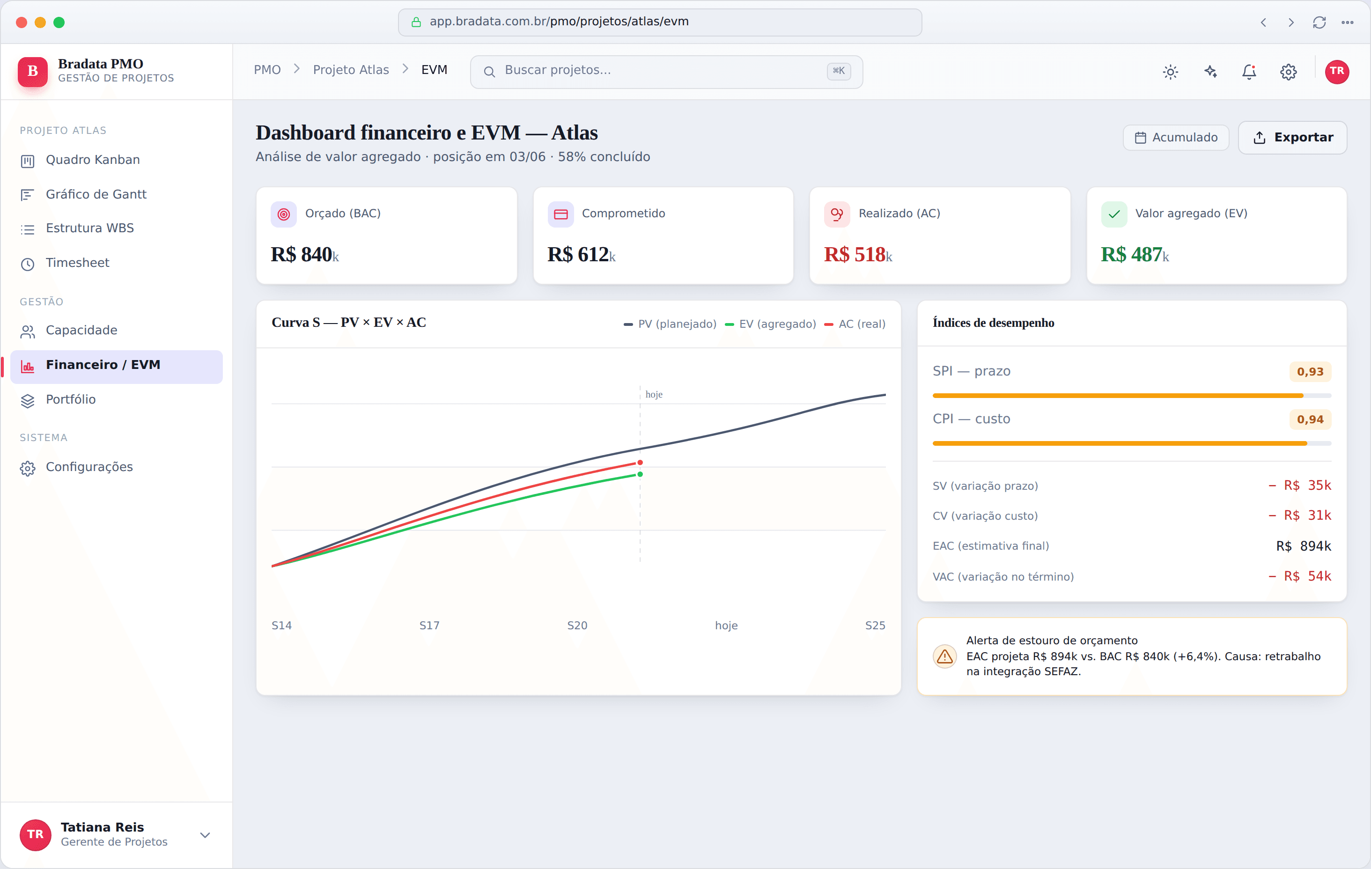Click the R$ 518k actual cost value

click(858, 255)
